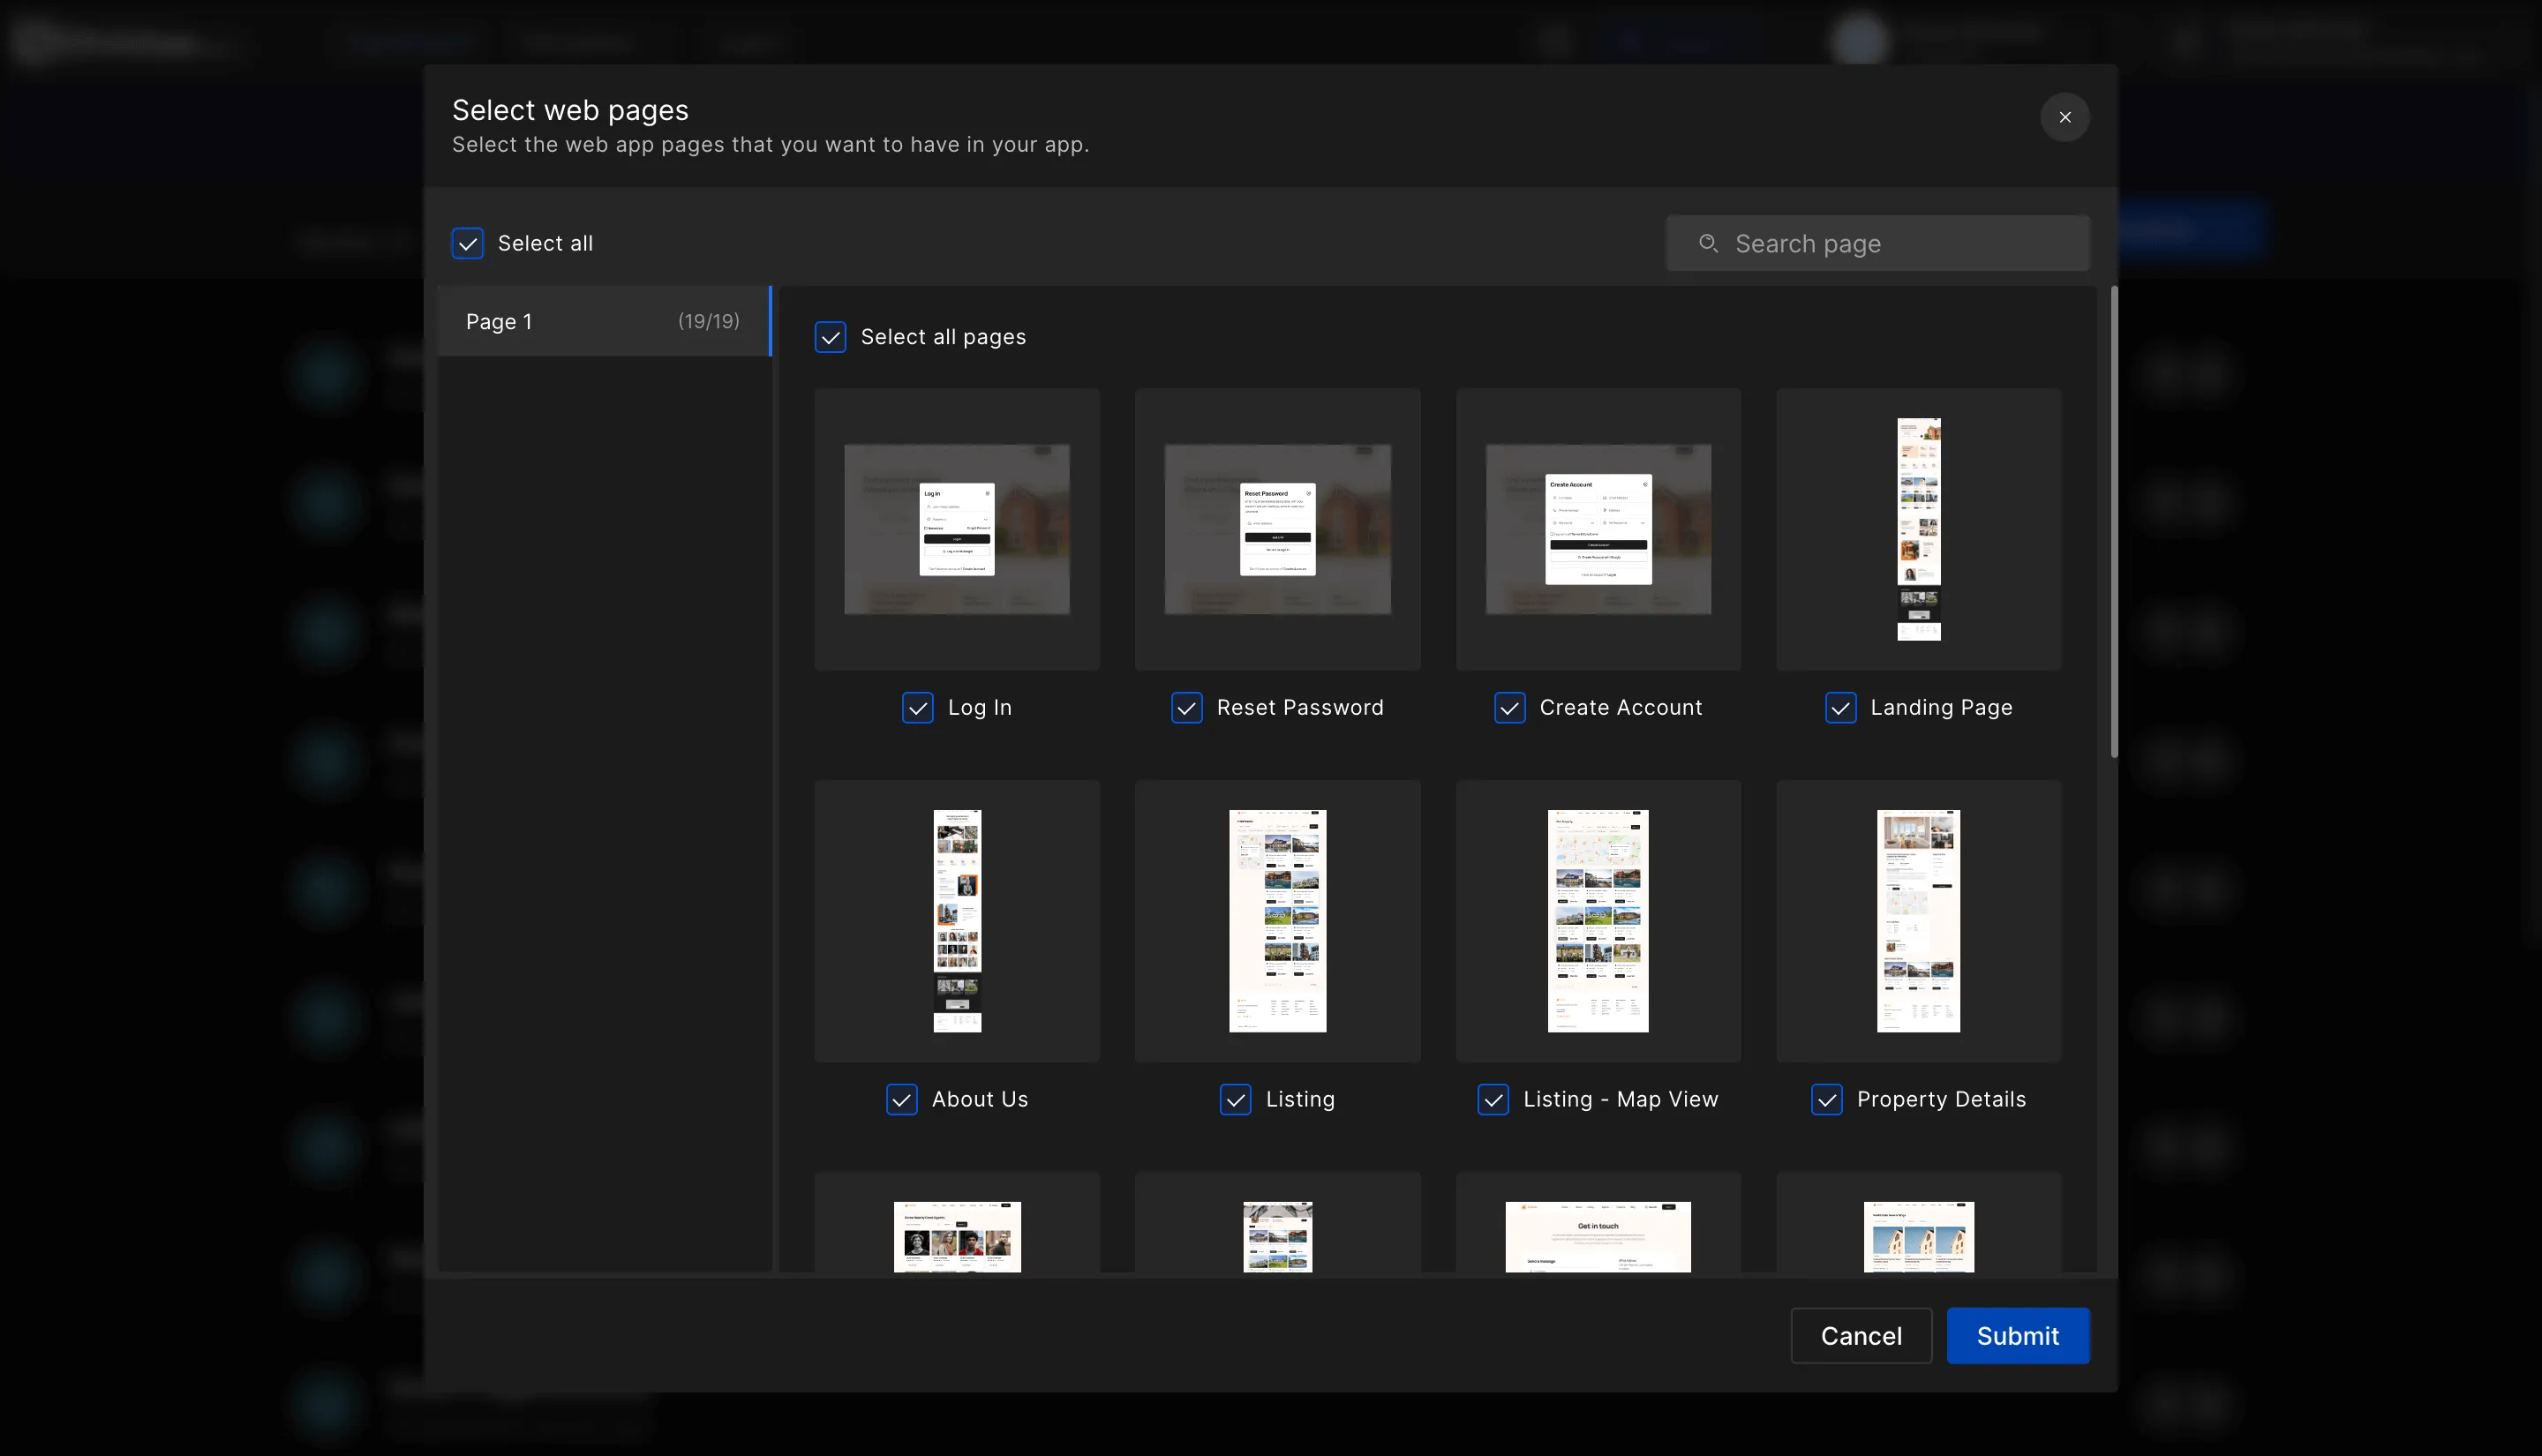Click the Create Account page thumbnail
The image size is (2542, 1456).
click(1598, 529)
